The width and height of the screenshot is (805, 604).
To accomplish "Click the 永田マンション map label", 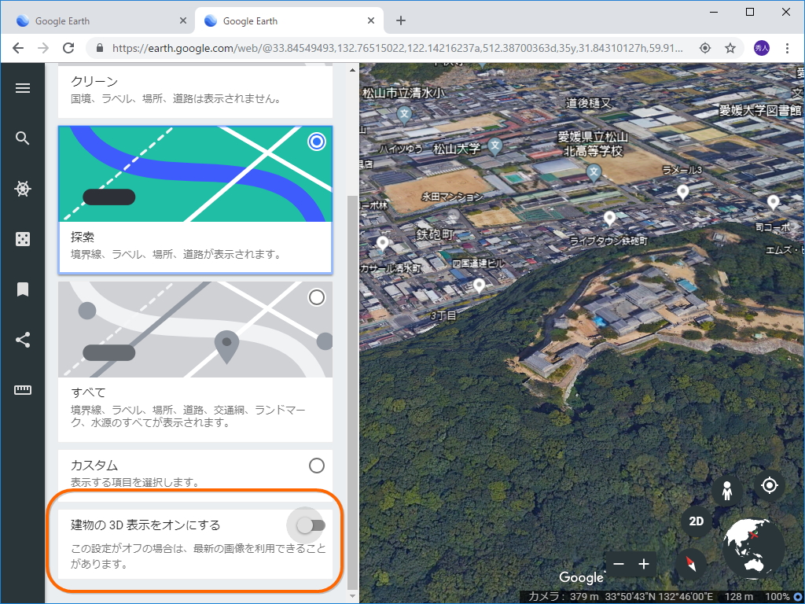I will point(453,197).
